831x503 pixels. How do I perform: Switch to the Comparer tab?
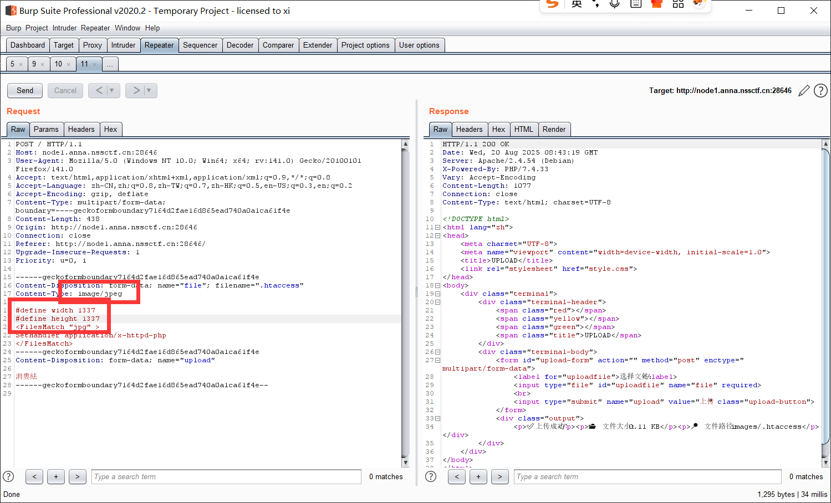[278, 45]
